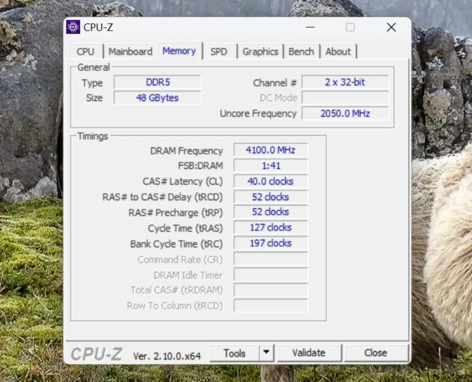Click the Validate button

tap(309, 353)
